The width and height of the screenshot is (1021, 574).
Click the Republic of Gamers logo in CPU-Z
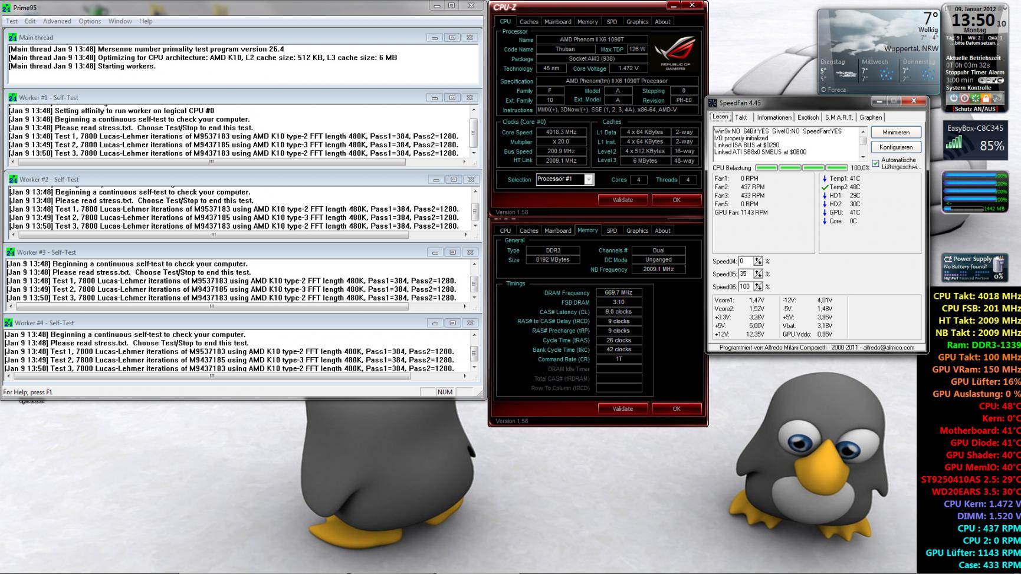(x=675, y=52)
